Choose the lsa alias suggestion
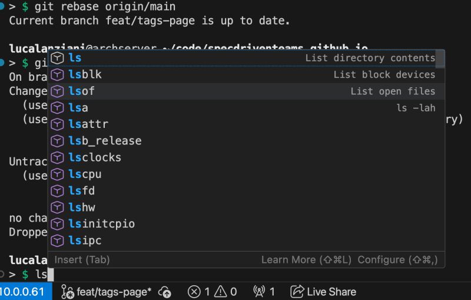The width and height of the screenshot is (471, 300). [78, 108]
